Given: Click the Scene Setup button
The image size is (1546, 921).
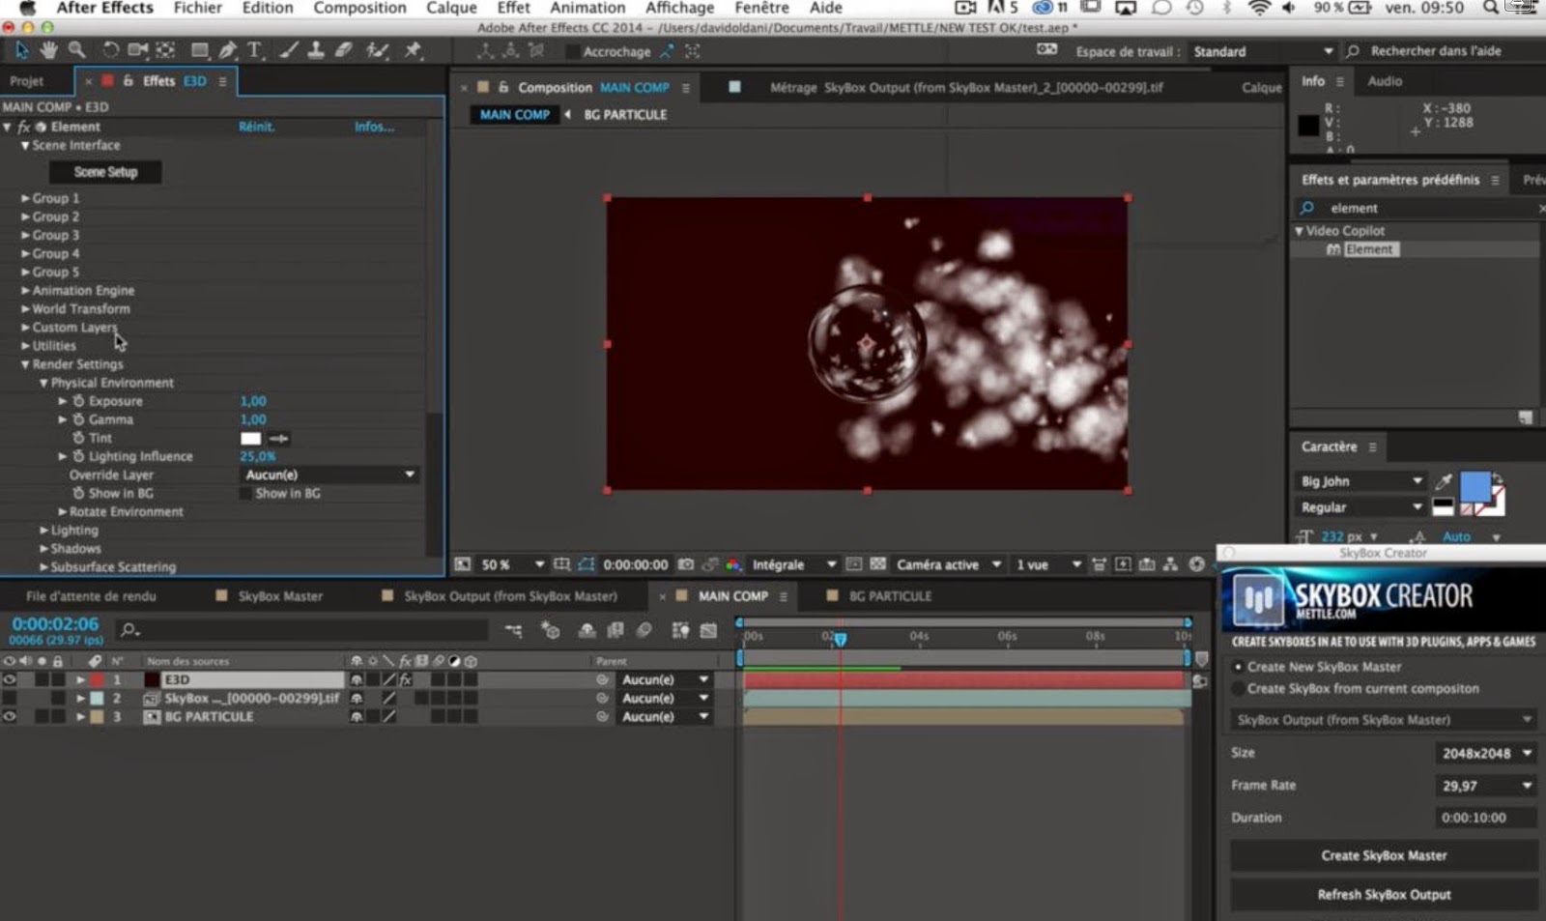Looking at the screenshot, I should 105,172.
